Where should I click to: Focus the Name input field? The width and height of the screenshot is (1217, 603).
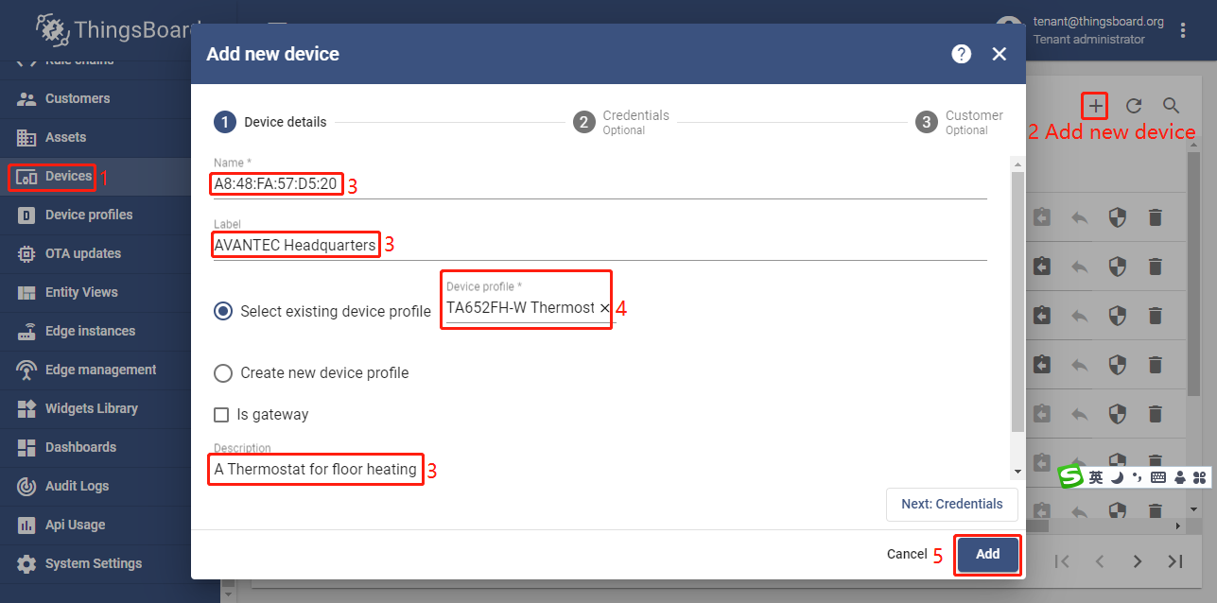point(600,184)
